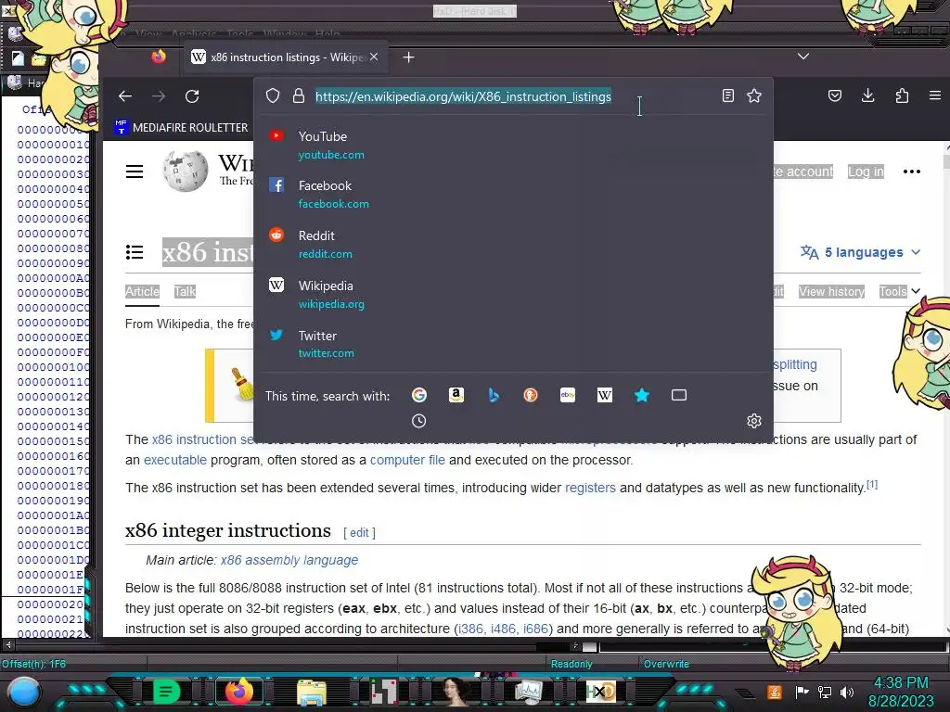
Task: Open the x86 assembly language main article link
Action: (289, 560)
